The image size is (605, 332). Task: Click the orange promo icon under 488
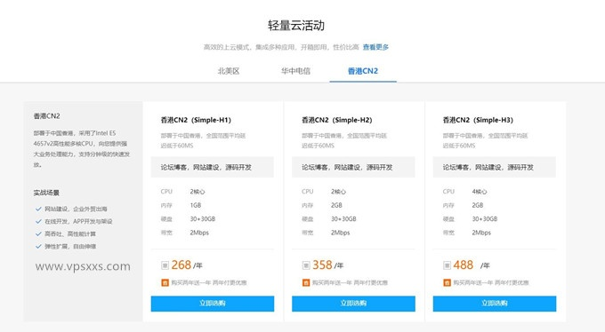(x=447, y=282)
